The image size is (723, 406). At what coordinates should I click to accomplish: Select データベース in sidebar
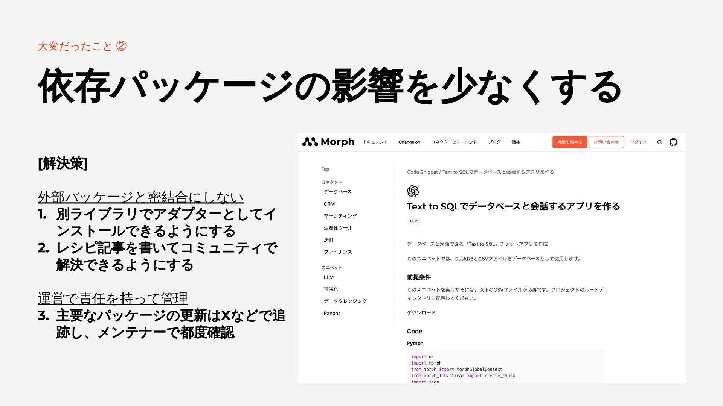pos(337,192)
